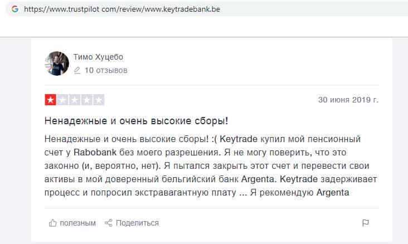
Task: Click the thumbs-up icon
Action: (53, 223)
